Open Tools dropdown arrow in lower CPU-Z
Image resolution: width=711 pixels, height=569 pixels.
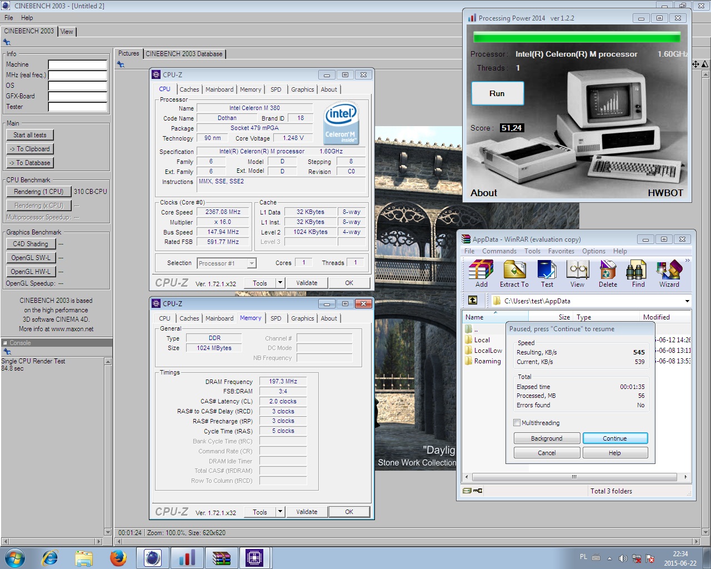[x=280, y=512]
